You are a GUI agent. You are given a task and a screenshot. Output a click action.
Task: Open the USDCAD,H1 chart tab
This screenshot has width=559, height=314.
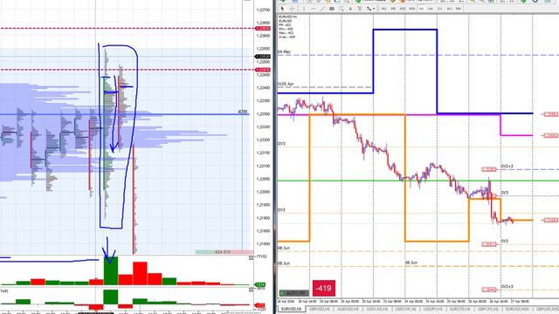click(x=376, y=309)
